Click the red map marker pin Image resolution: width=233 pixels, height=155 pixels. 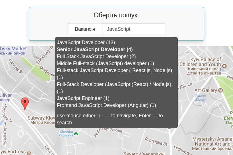tap(25, 103)
